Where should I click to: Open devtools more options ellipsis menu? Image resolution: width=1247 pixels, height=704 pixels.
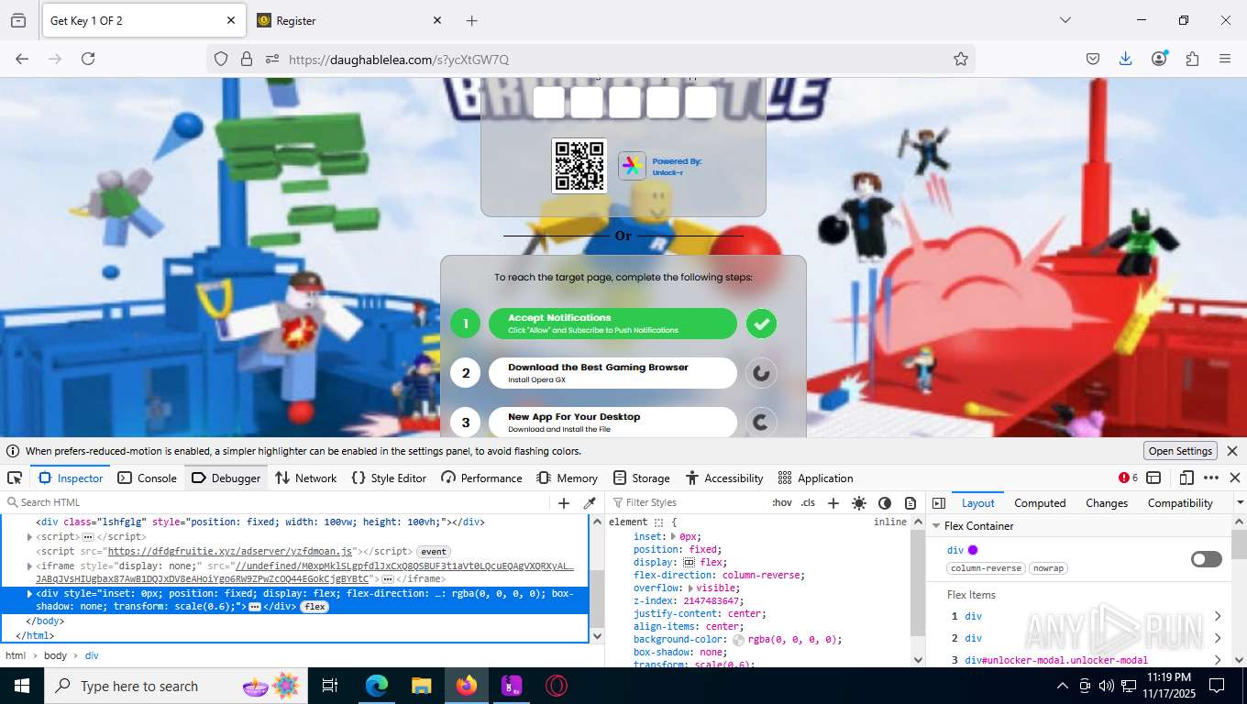(x=1211, y=478)
